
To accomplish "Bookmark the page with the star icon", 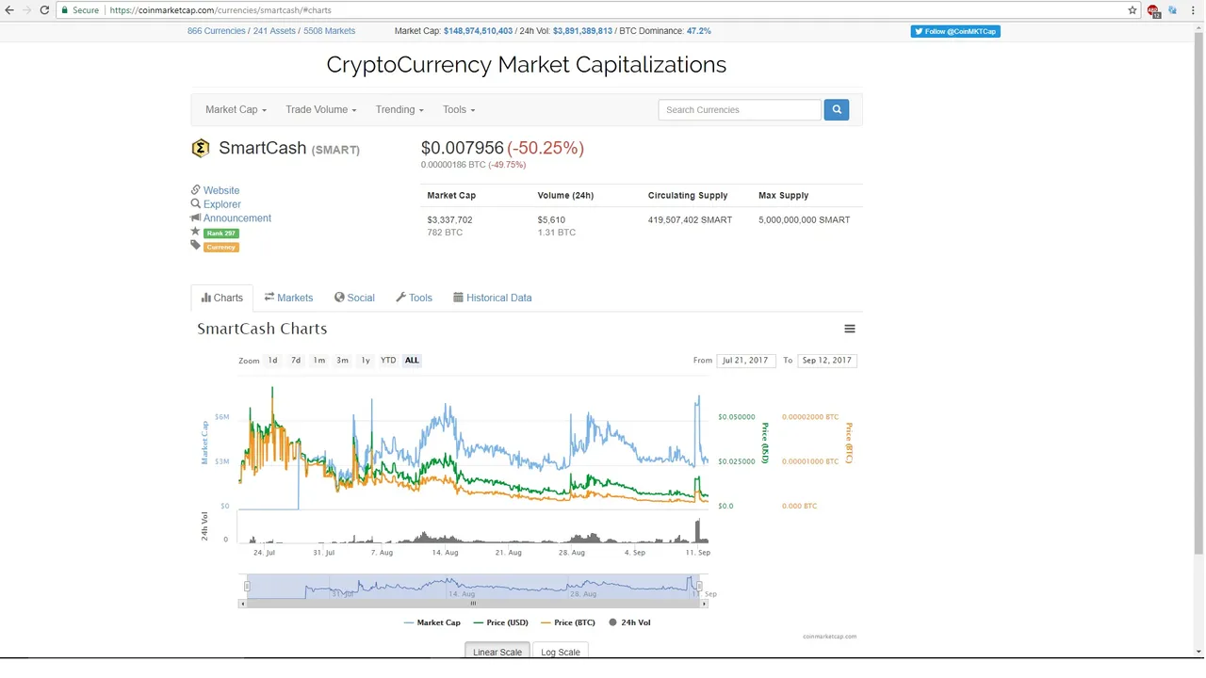I will tap(1133, 10).
